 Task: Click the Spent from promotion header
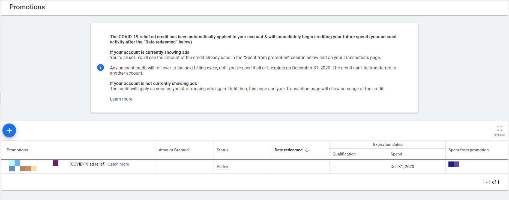(468, 150)
